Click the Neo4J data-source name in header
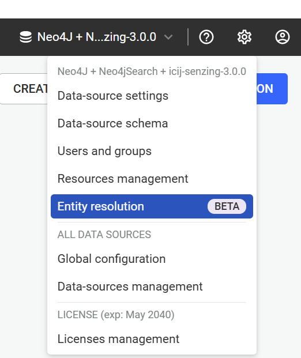Screen dimensions: 301x358 click(x=97, y=37)
